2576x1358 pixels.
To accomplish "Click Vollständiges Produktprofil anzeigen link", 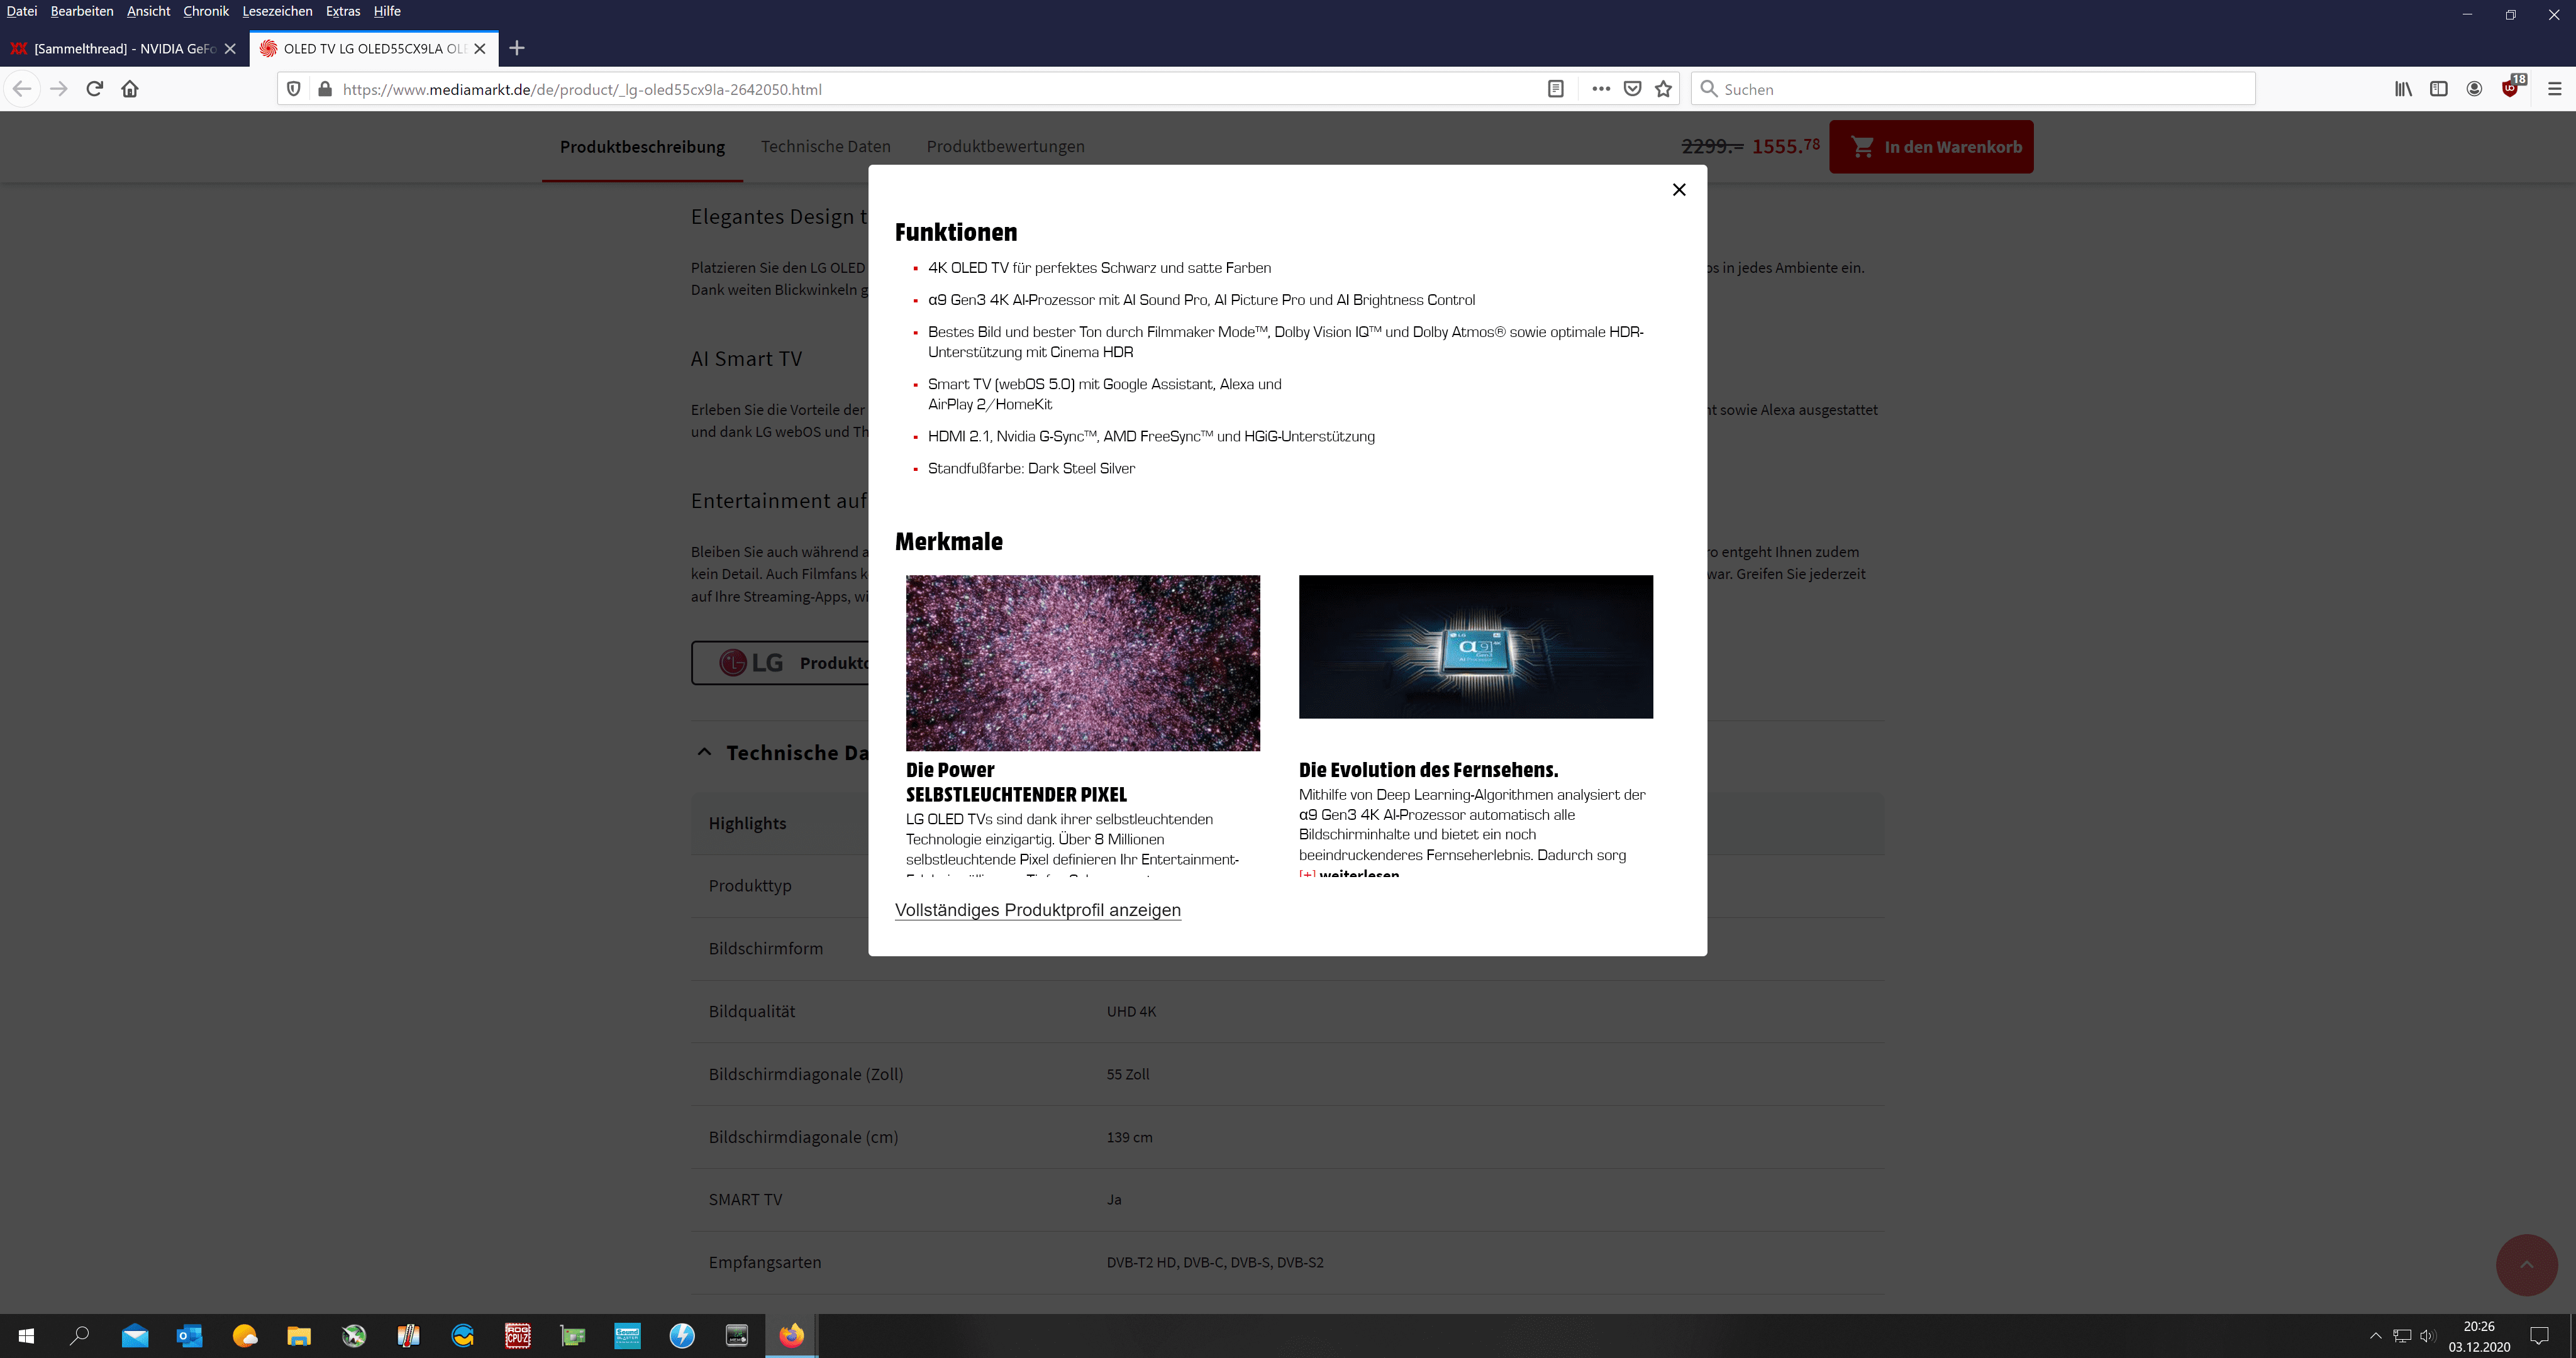I will point(1037,910).
